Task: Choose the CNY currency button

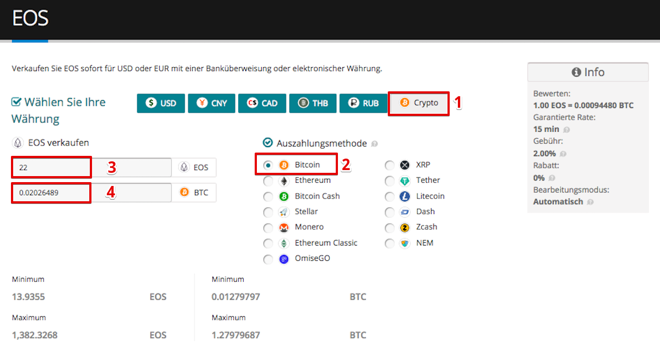Action: (x=211, y=103)
